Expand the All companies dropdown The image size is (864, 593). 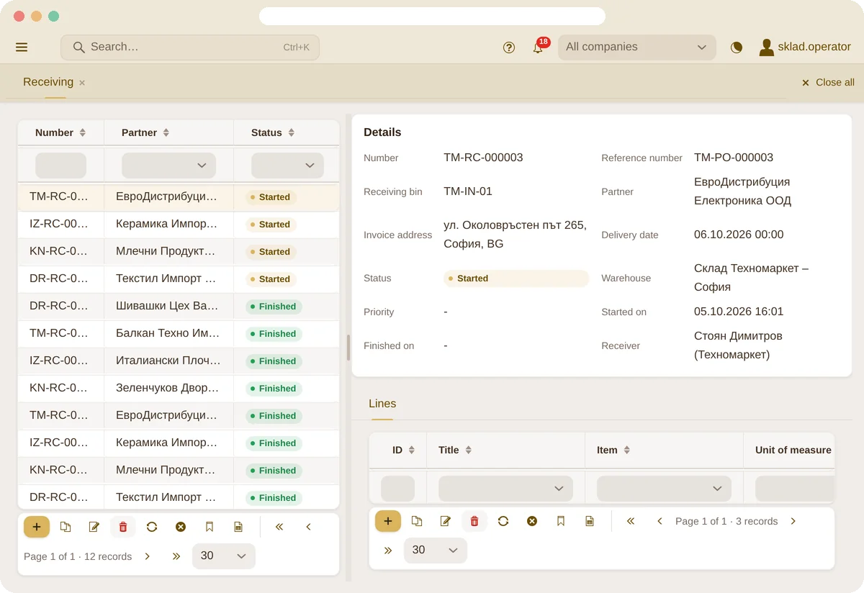(x=637, y=47)
